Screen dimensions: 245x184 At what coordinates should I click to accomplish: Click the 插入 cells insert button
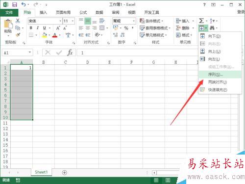coord(183,21)
